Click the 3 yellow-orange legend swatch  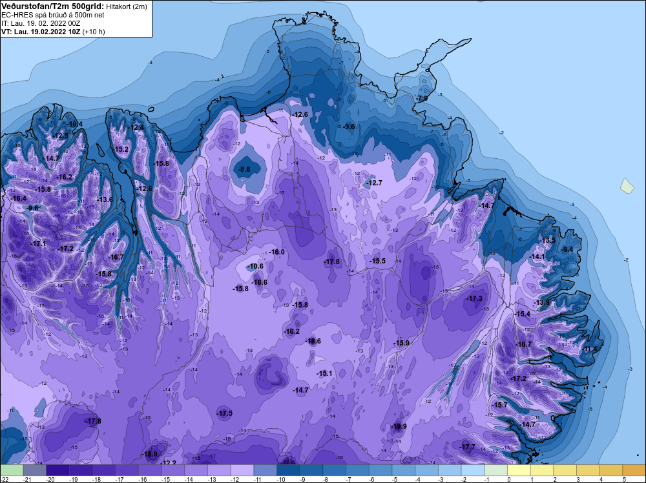pos(589,470)
